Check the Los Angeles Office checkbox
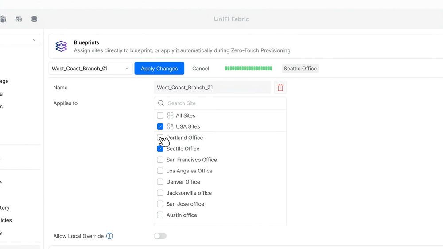This screenshot has height=249, width=443. (x=160, y=171)
